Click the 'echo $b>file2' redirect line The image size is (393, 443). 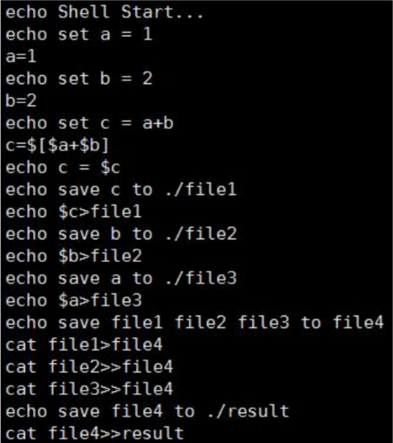click(74, 256)
